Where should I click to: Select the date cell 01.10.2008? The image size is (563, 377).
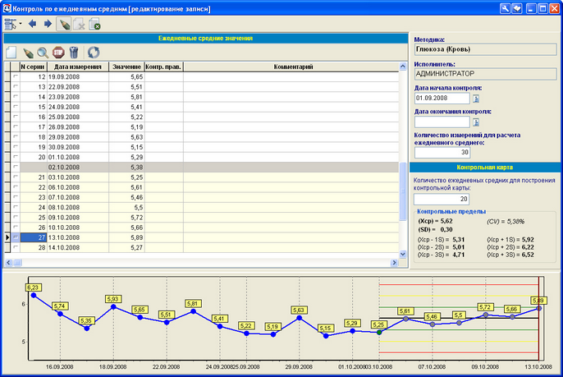click(77, 158)
